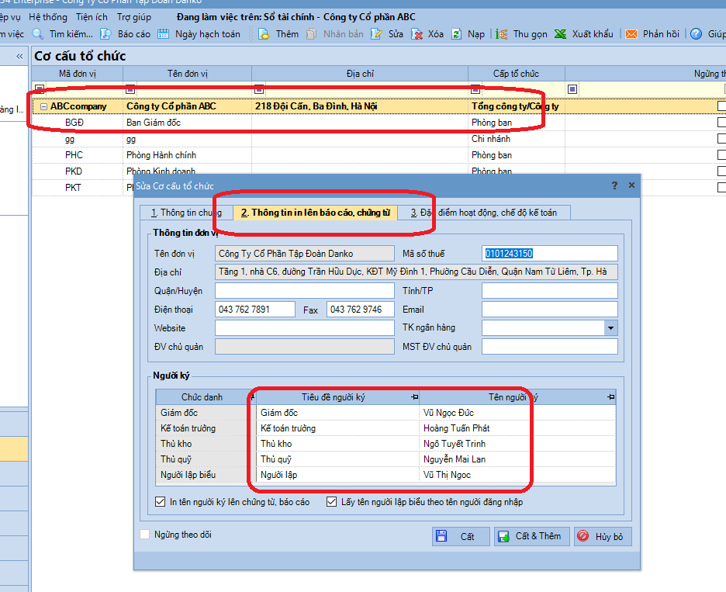Click the Tìm kiếm magnifier icon
726x592 pixels.
click(x=38, y=34)
